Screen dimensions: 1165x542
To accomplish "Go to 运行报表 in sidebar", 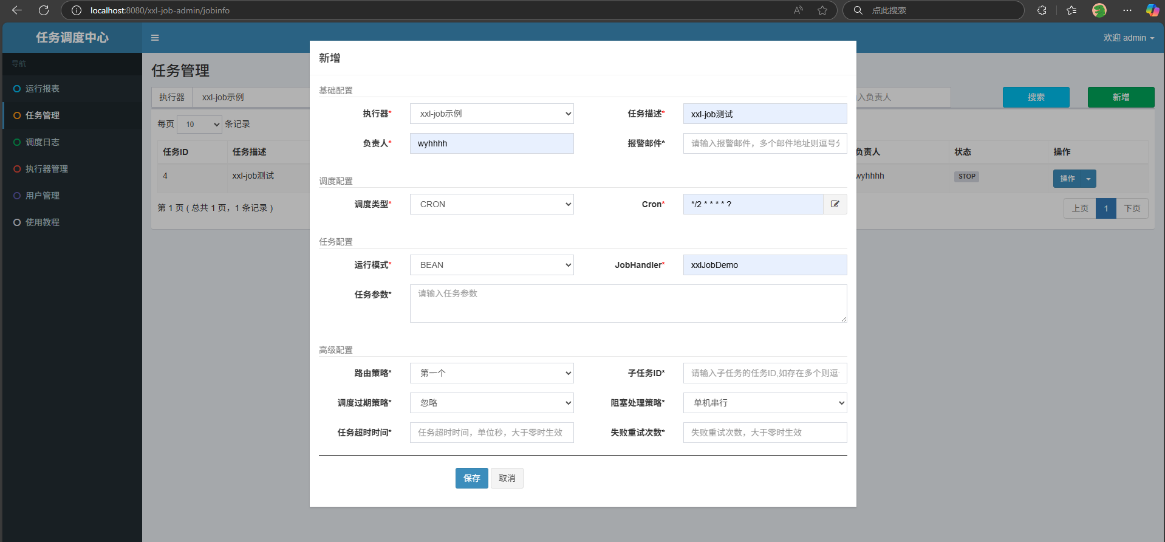I will (x=72, y=89).
